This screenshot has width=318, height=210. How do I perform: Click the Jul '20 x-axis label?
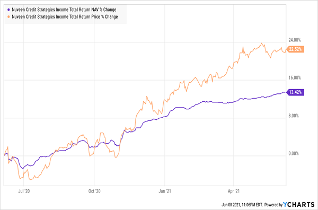pos(24,191)
